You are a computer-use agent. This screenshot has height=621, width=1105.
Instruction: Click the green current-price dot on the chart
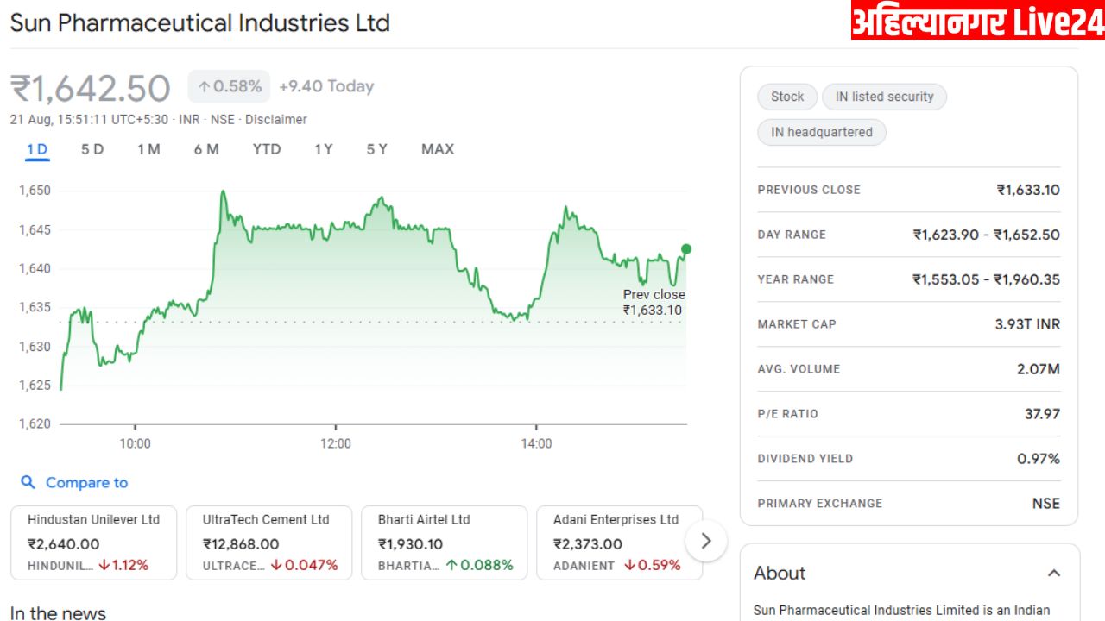[x=686, y=249]
